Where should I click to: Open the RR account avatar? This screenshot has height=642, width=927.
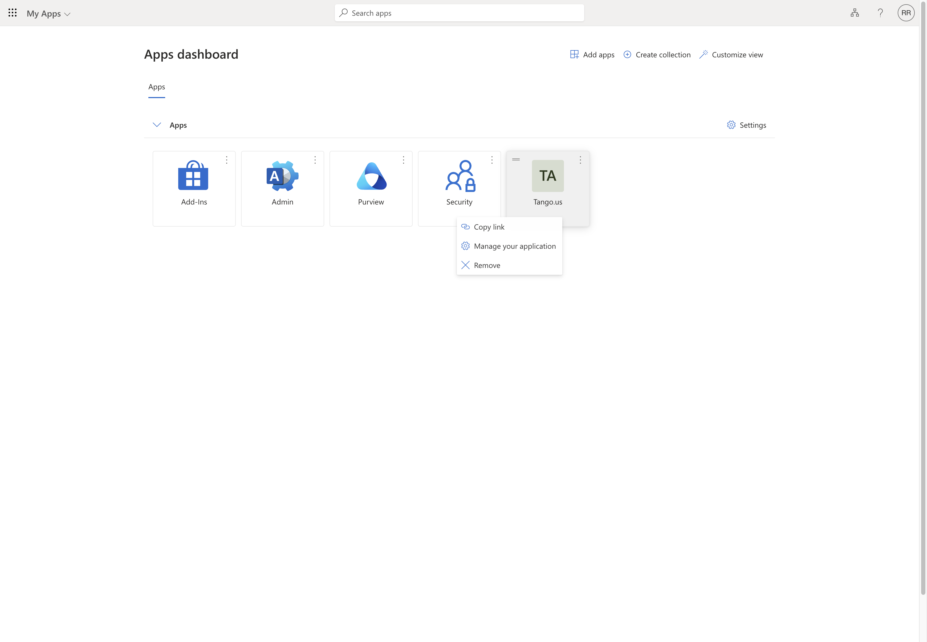pos(906,13)
